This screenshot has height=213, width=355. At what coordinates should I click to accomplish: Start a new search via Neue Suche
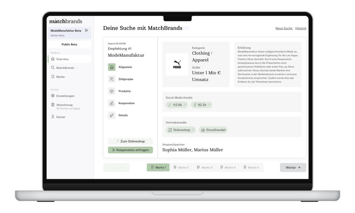(x=284, y=28)
